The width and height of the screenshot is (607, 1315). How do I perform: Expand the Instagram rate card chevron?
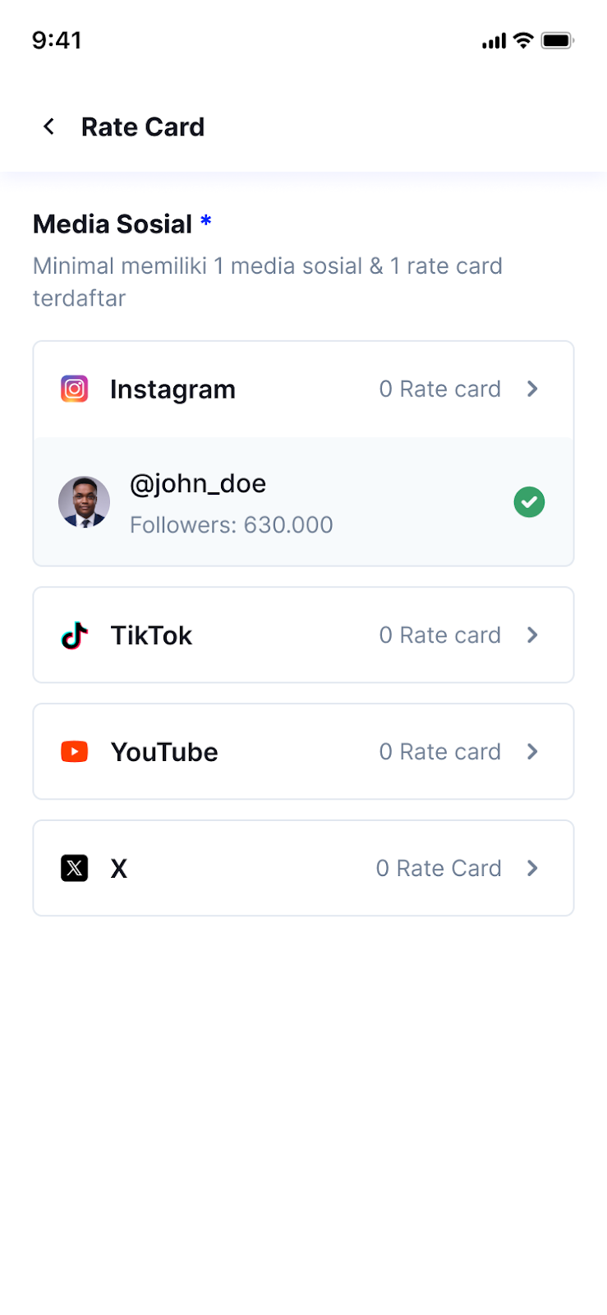[532, 389]
